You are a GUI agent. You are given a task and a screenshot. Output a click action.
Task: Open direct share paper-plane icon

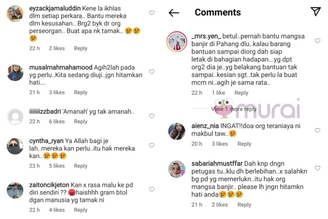coord(315,11)
